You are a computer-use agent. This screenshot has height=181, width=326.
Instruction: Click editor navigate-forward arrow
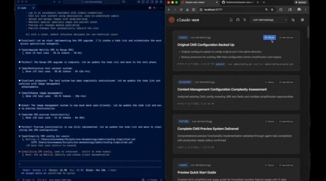coord(59,2)
